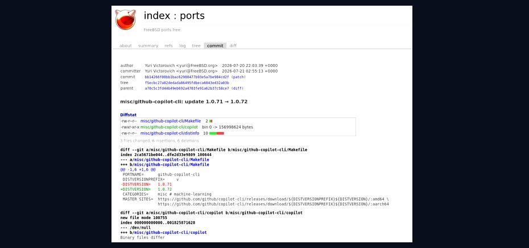Click the Makefile -rw-r--r-- permissions text
This screenshot has width=529, height=248.
click(129, 121)
